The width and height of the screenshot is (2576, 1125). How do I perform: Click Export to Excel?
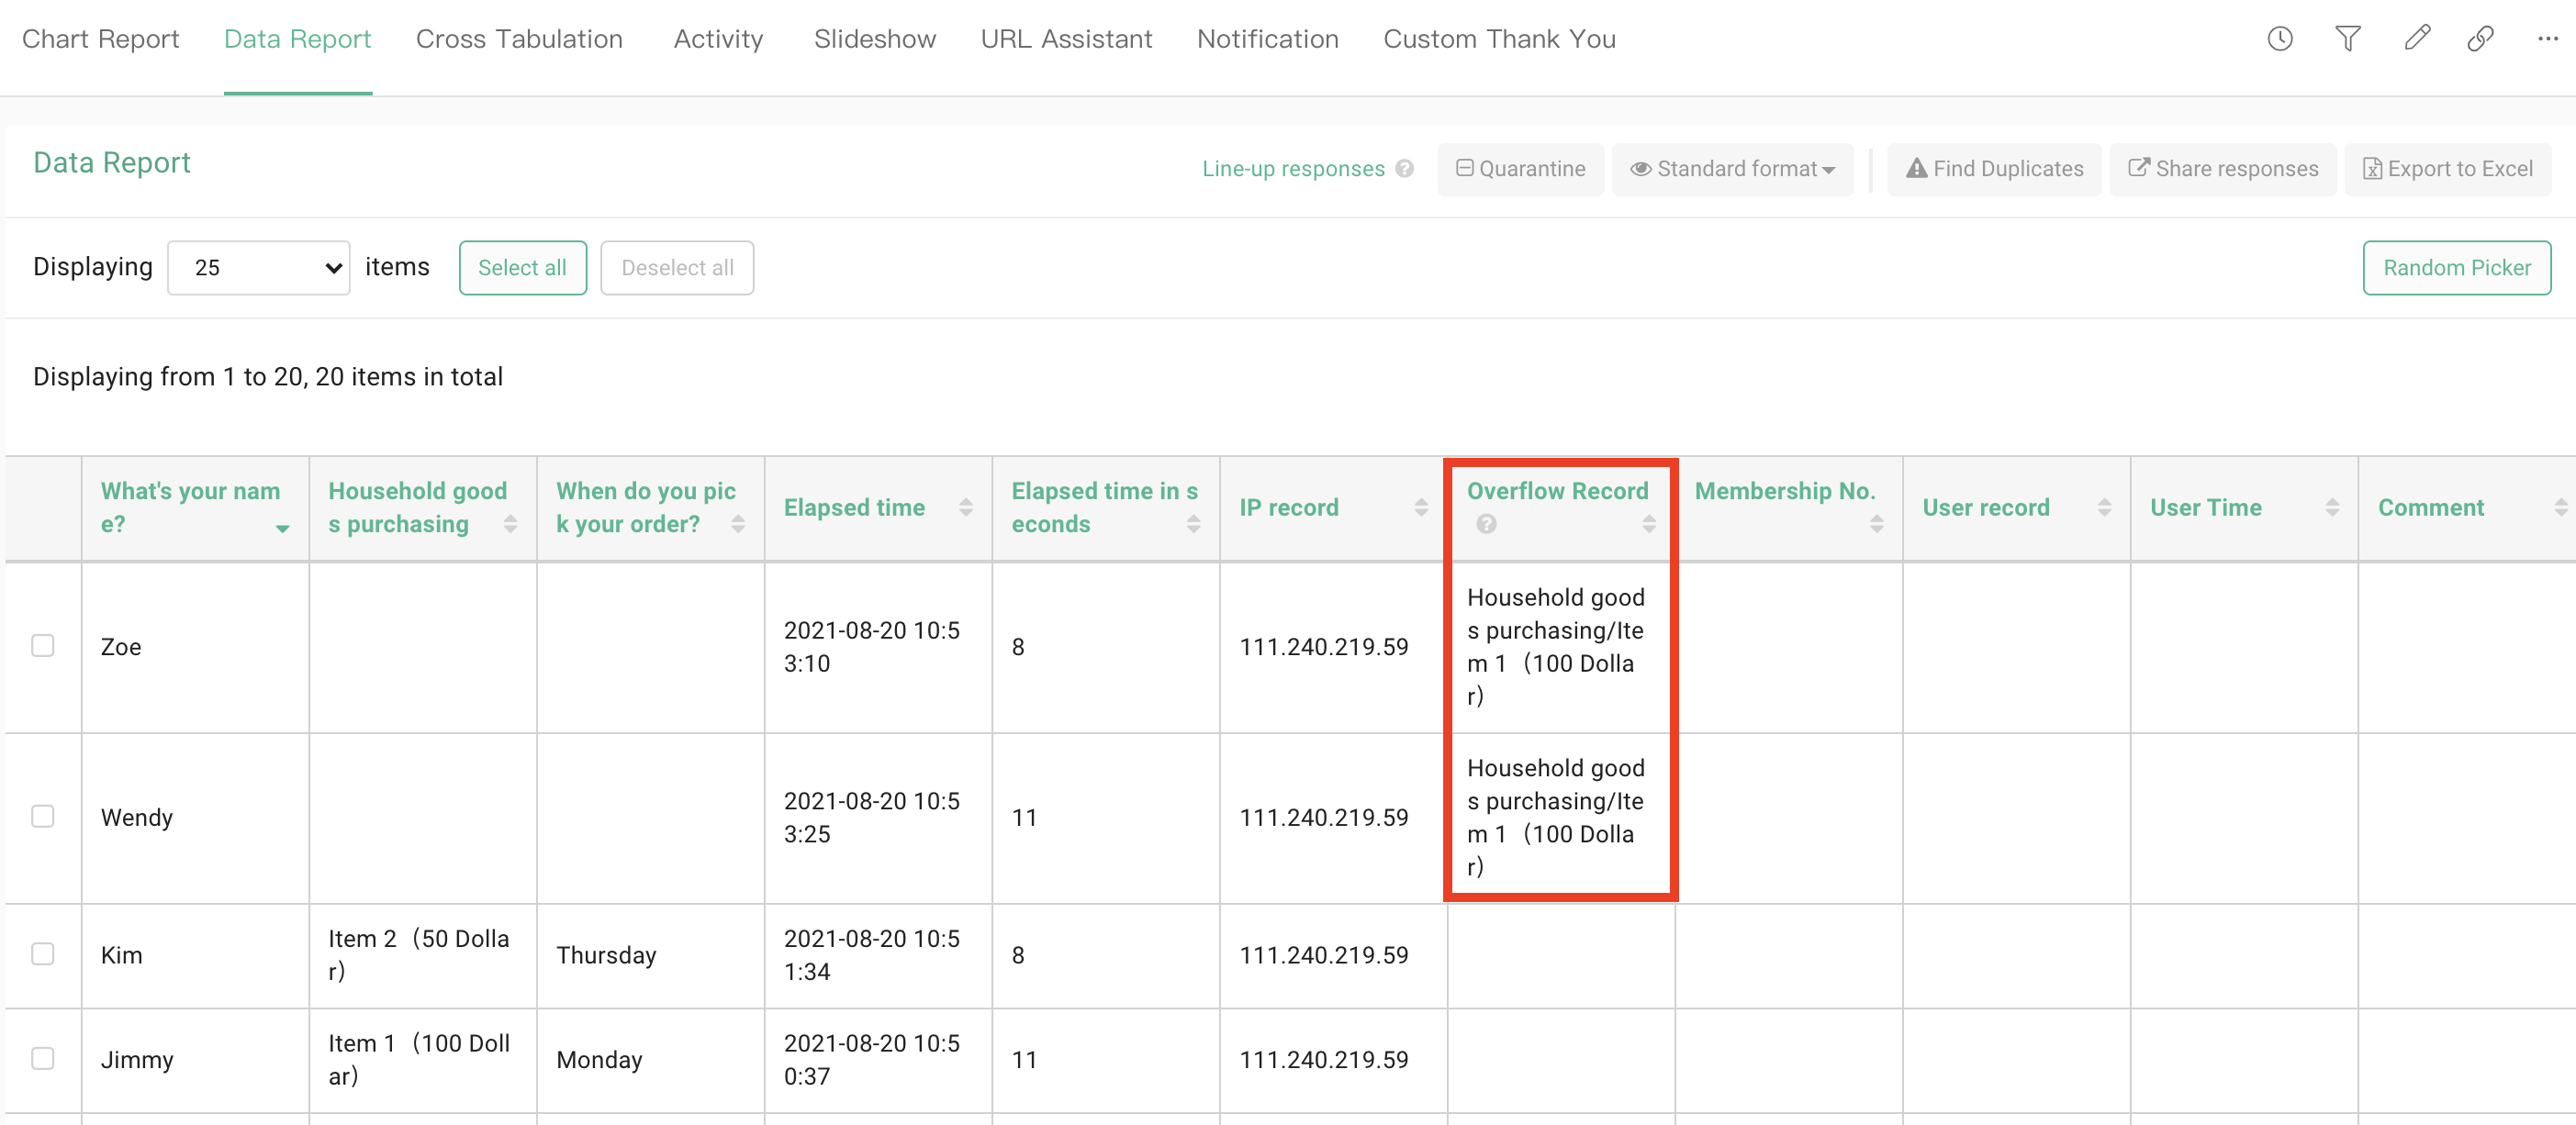[2448, 168]
